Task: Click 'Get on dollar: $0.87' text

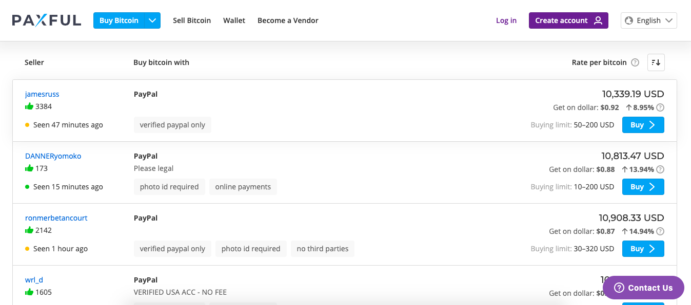Action: tap(582, 231)
